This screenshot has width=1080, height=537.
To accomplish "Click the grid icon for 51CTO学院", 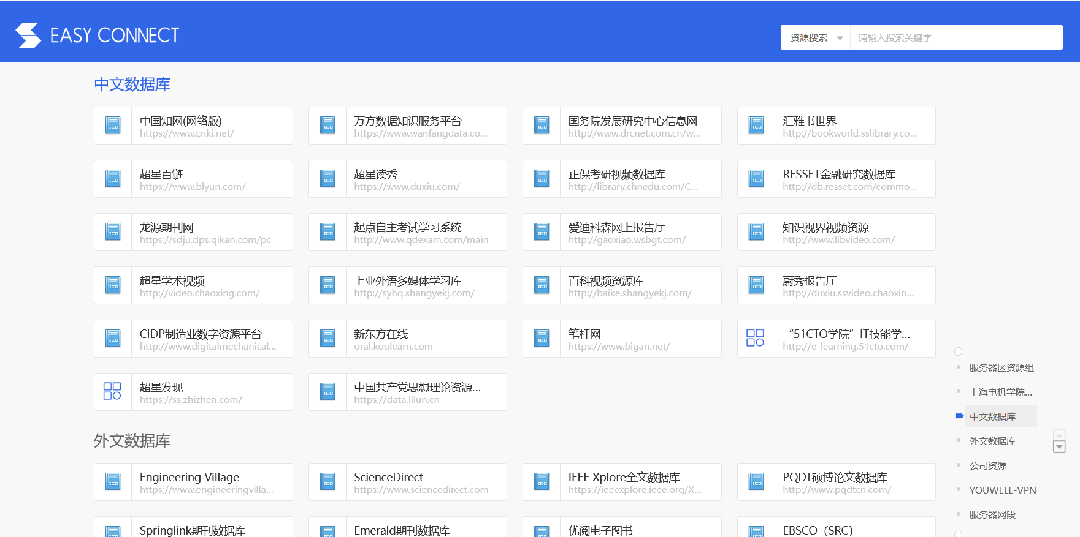I will 756,338.
